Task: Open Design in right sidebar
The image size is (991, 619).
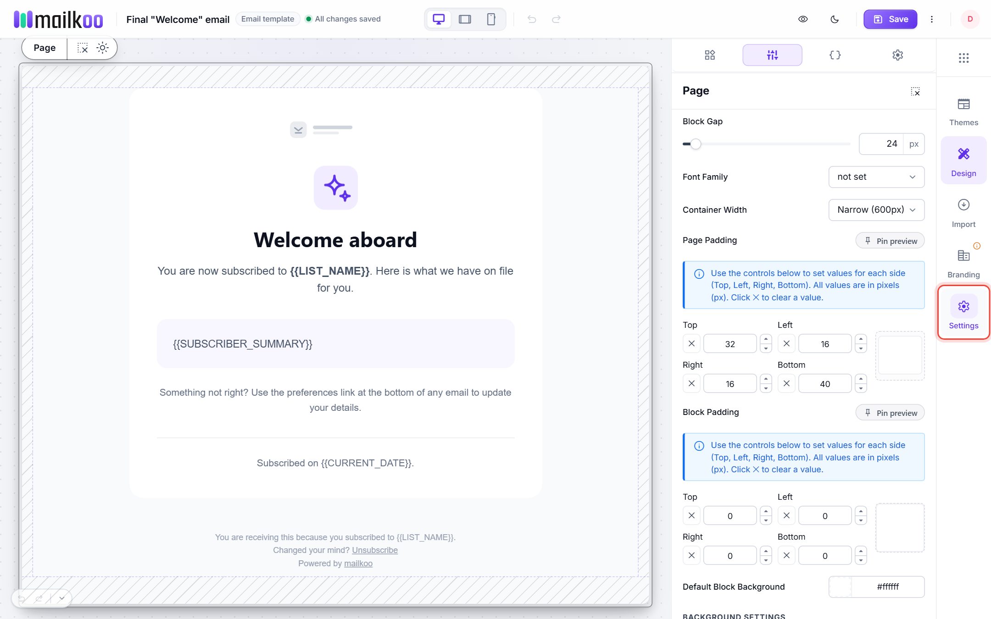Action: (963, 161)
